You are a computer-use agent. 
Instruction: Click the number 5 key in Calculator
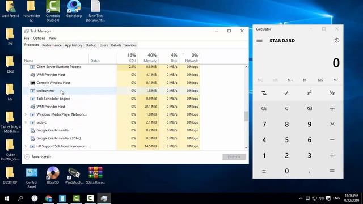pos(286,140)
